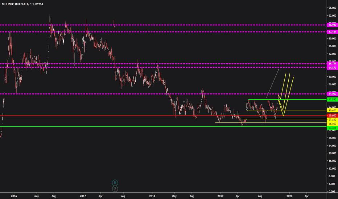Click the 20.000 tick on price scale

332,153
